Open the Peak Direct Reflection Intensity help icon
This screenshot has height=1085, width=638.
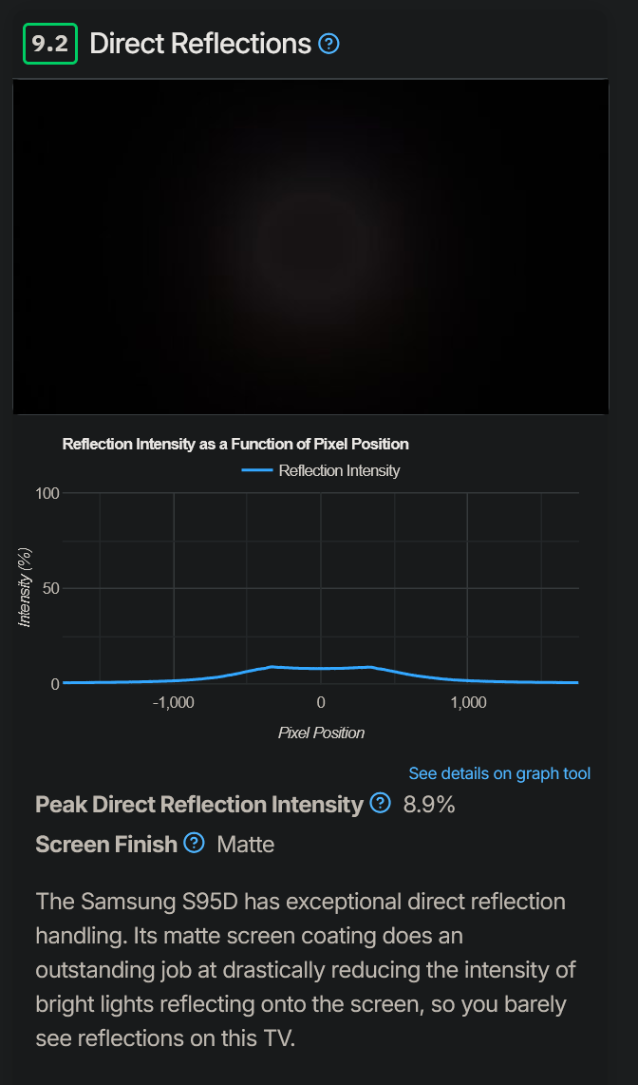click(380, 804)
